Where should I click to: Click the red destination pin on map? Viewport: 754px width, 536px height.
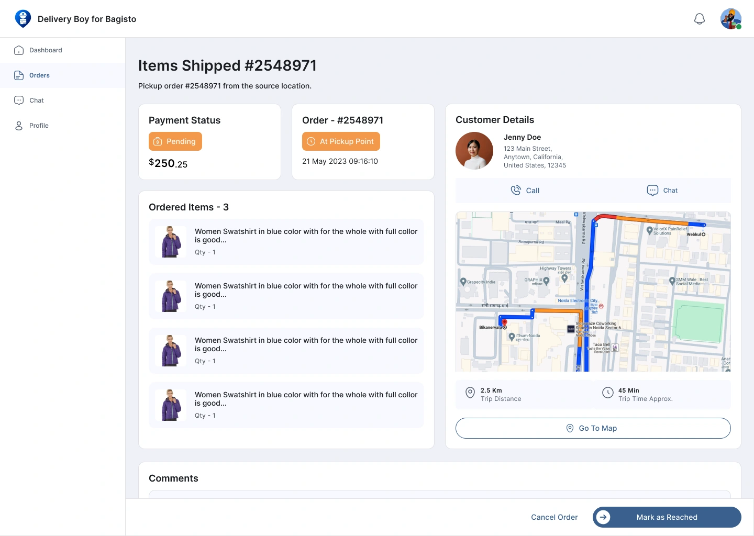tap(504, 322)
